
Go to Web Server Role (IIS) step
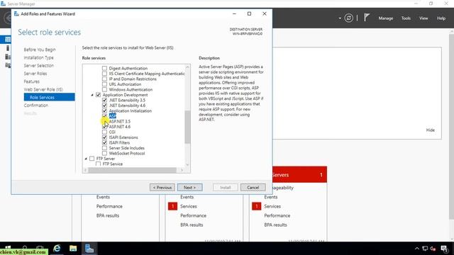point(43,89)
